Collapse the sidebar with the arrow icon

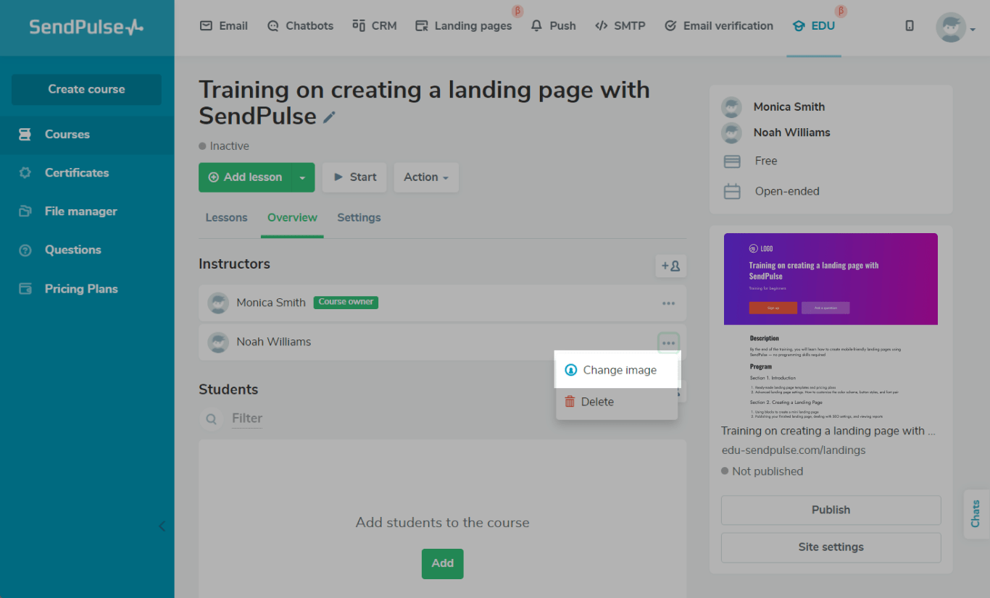(162, 526)
